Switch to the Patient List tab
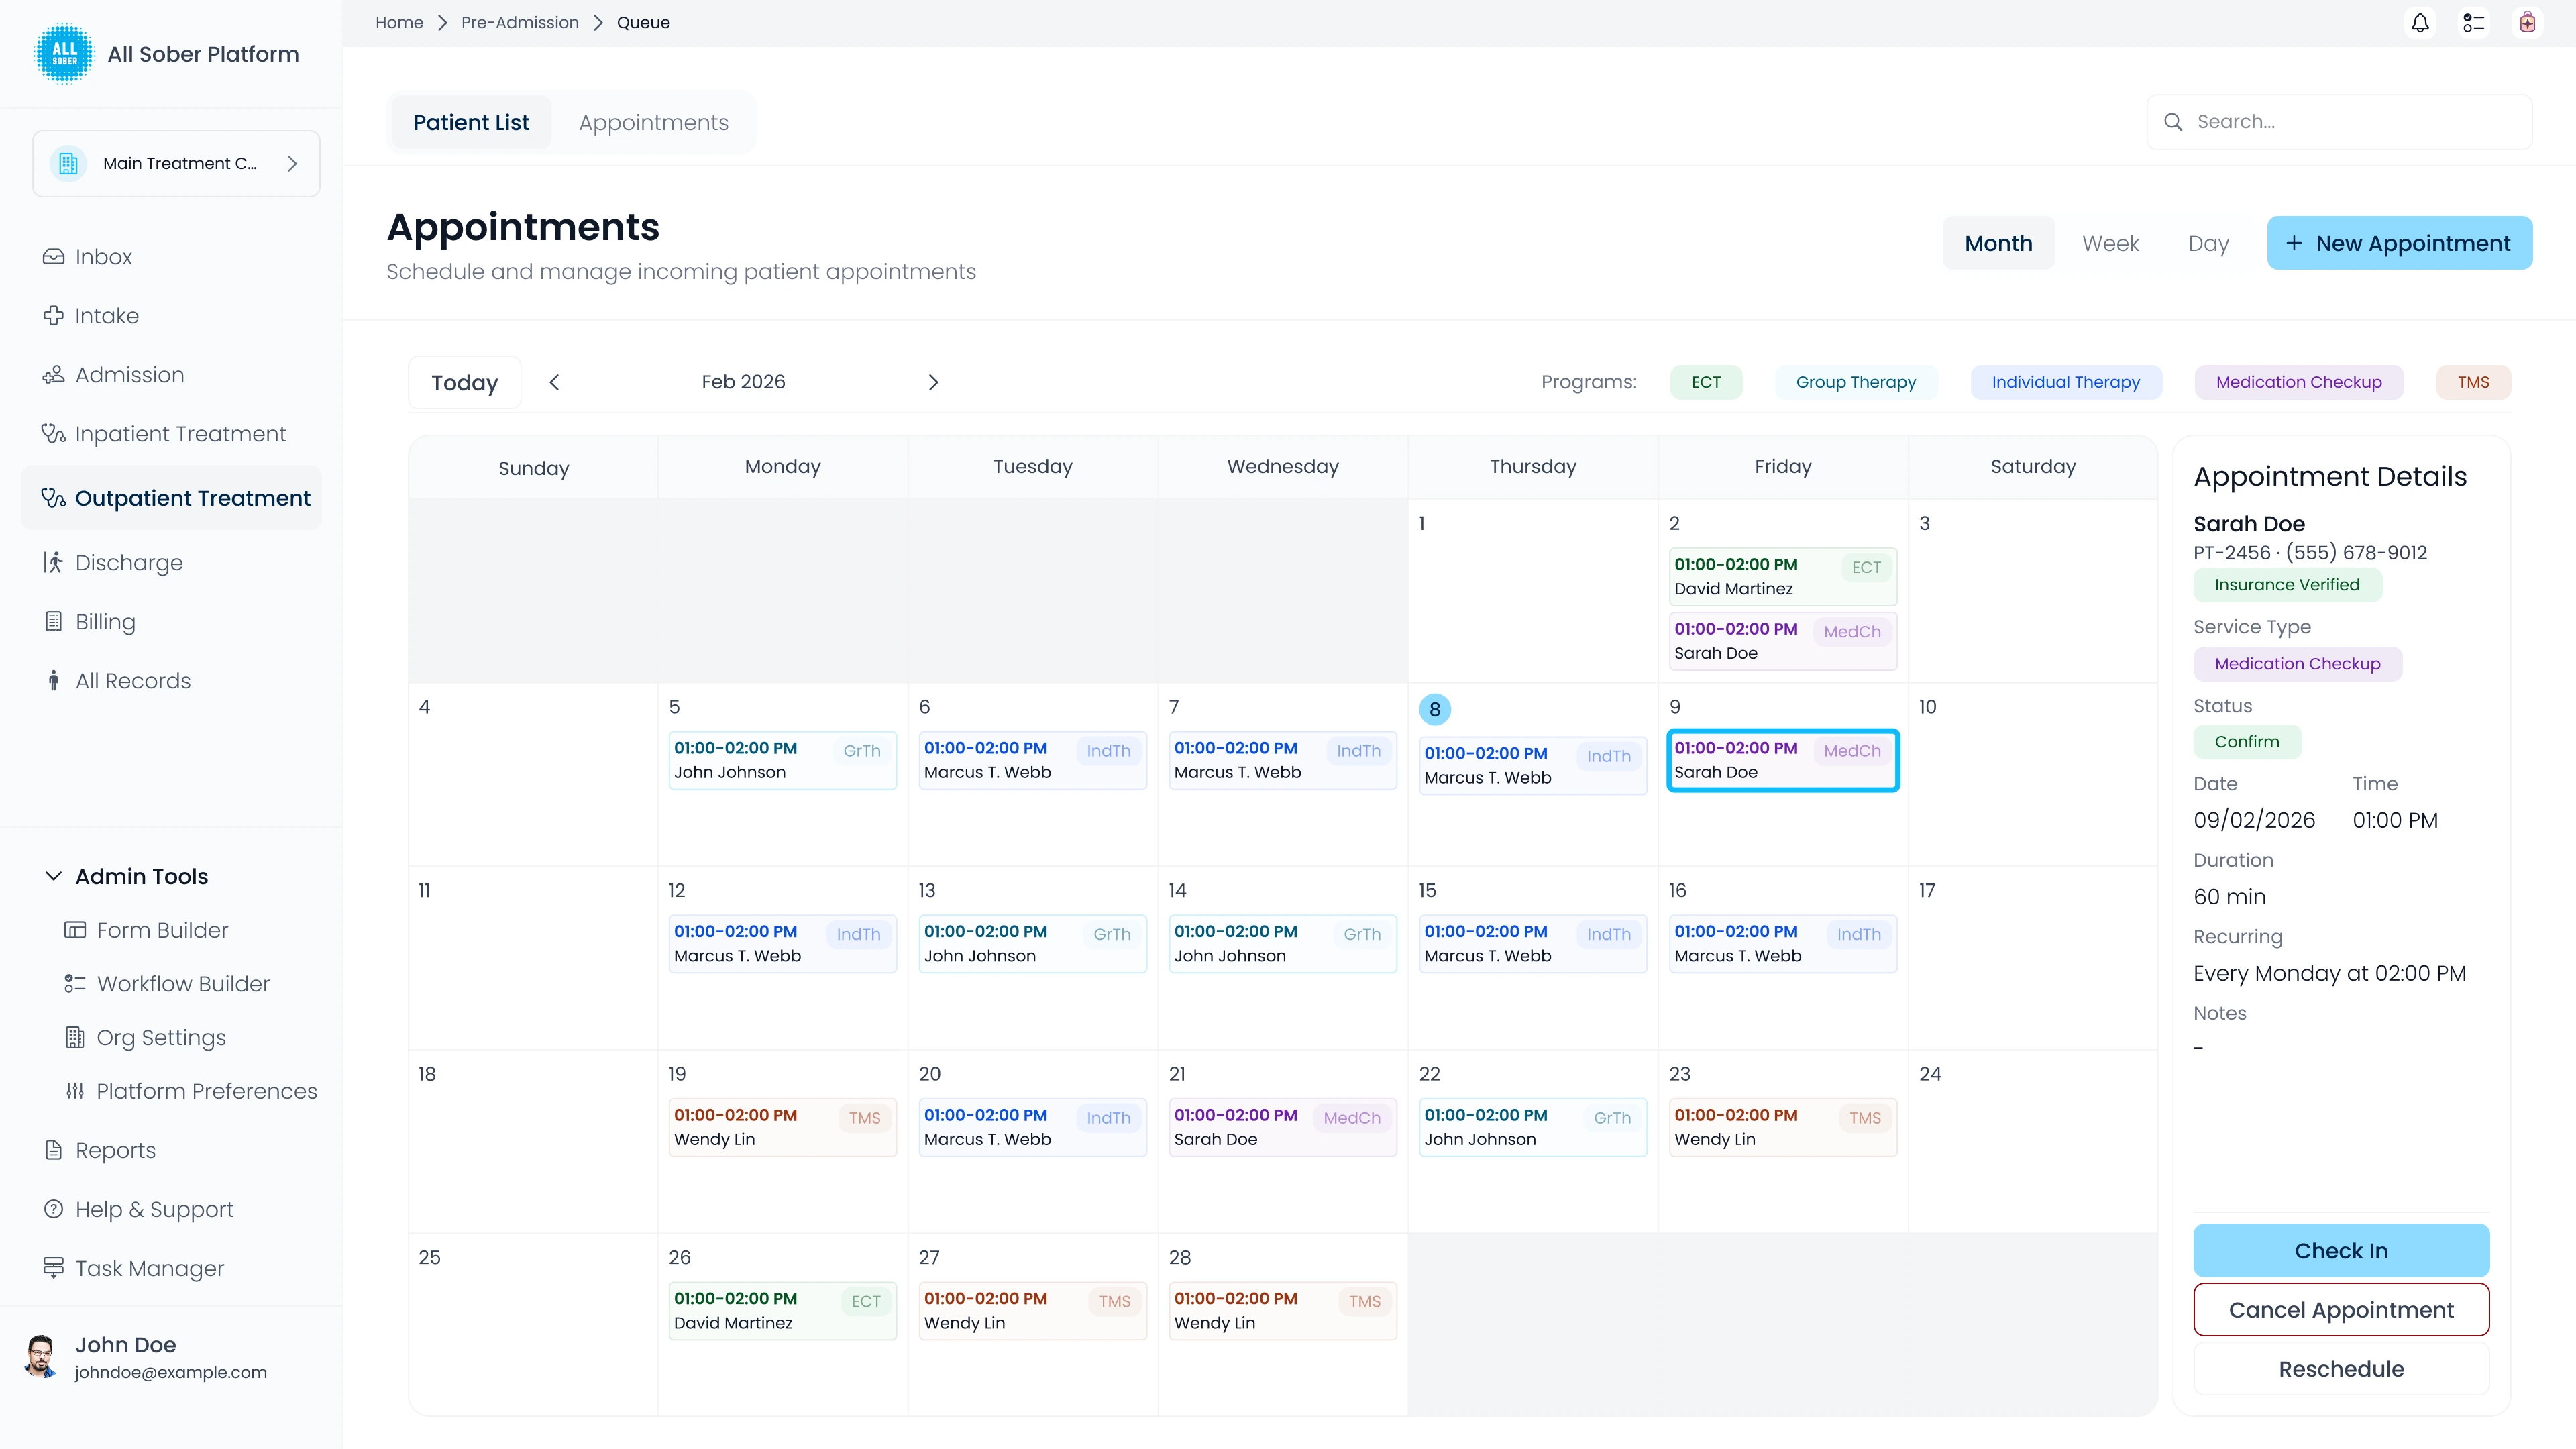This screenshot has width=2576, height=1449. click(x=471, y=123)
